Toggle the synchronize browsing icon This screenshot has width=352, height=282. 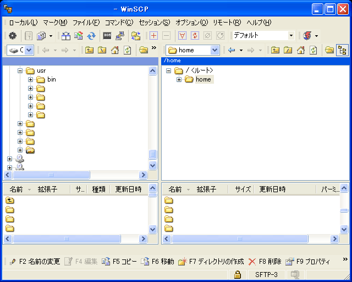(x=136, y=36)
